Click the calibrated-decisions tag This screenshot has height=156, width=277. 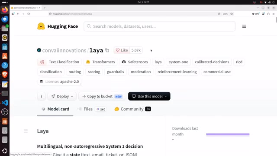point(212,62)
